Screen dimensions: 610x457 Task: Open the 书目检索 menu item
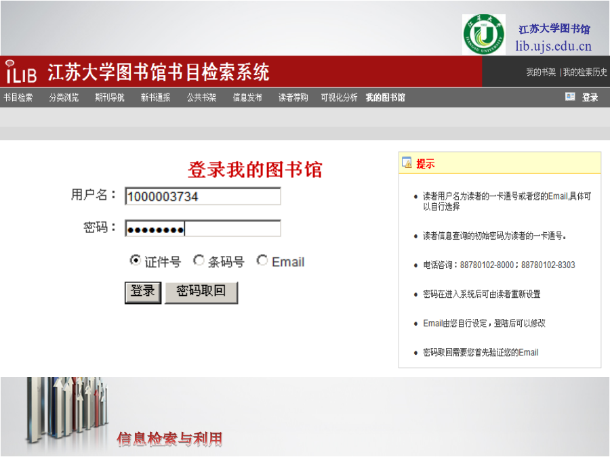point(18,97)
